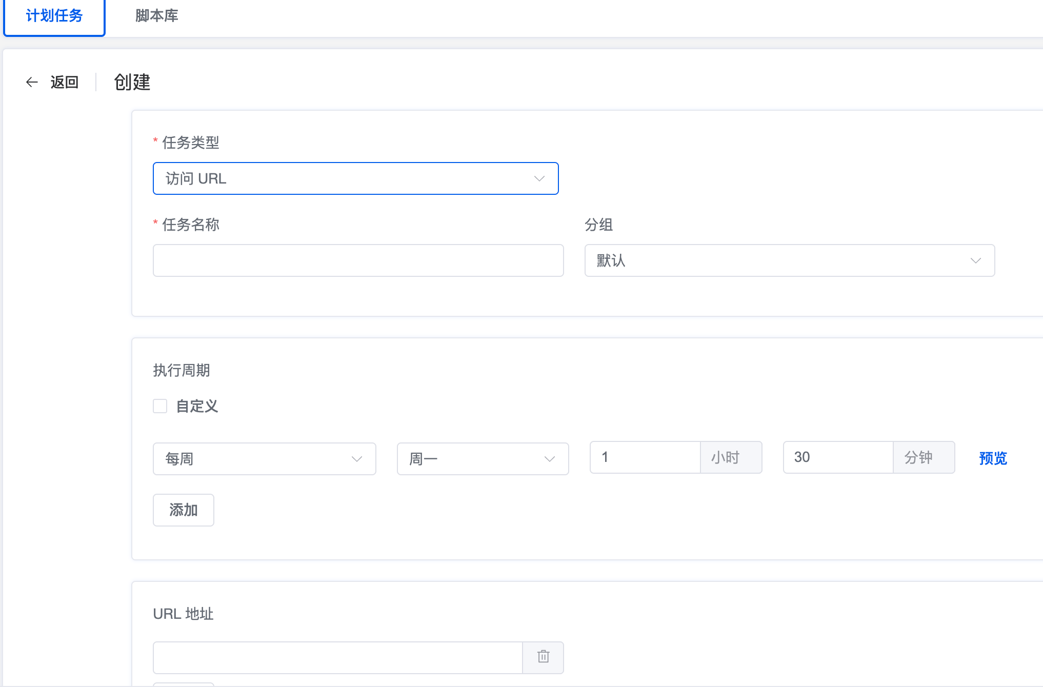Open the 访问 URL task type dropdown
Screen dimensions: 1043x687
[356, 178]
